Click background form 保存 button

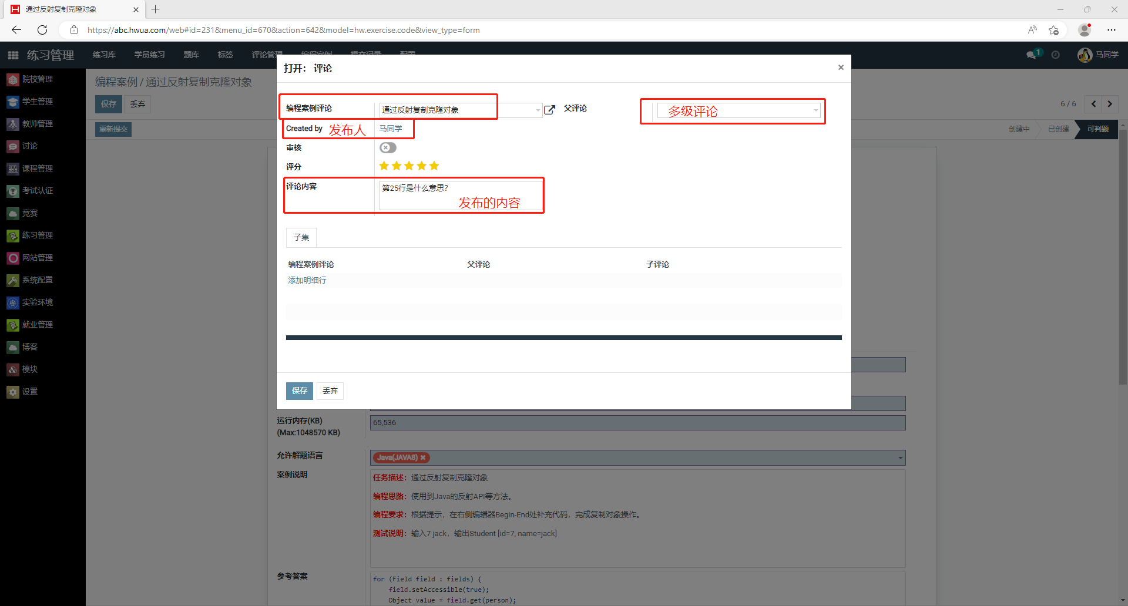pyautogui.click(x=109, y=104)
